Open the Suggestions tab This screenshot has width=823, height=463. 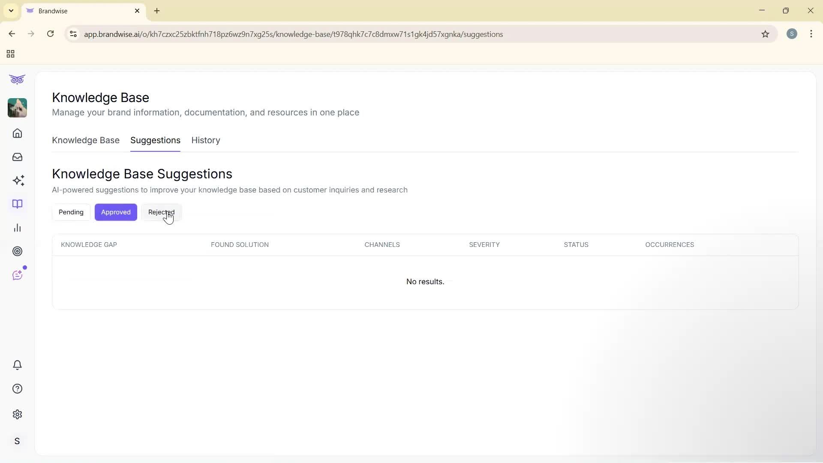coord(155,140)
